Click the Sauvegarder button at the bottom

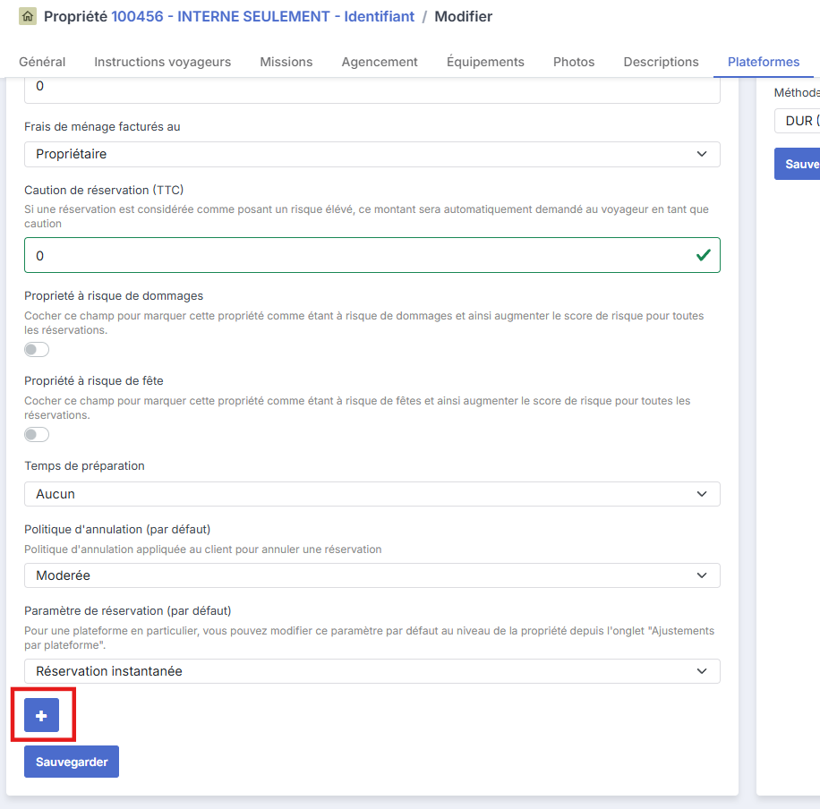pos(72,762)
